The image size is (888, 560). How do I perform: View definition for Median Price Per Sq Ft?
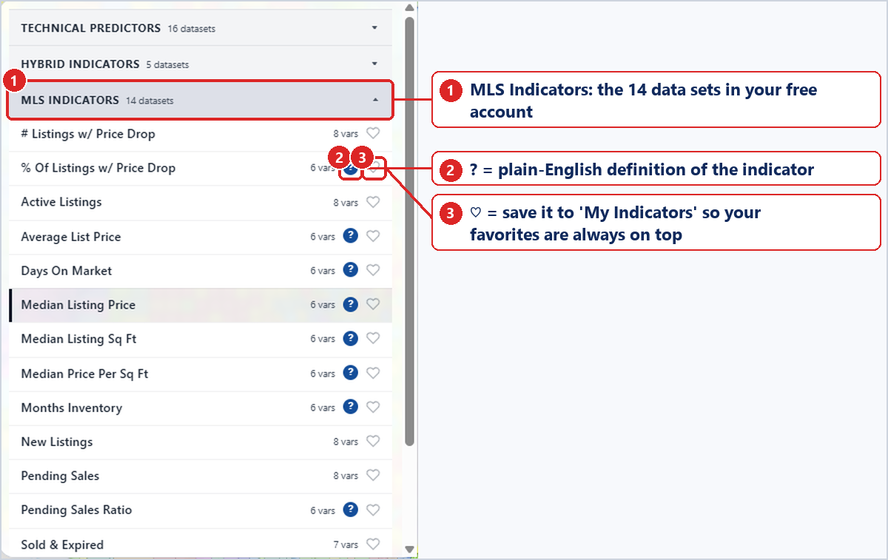click(x=351, y=373)
